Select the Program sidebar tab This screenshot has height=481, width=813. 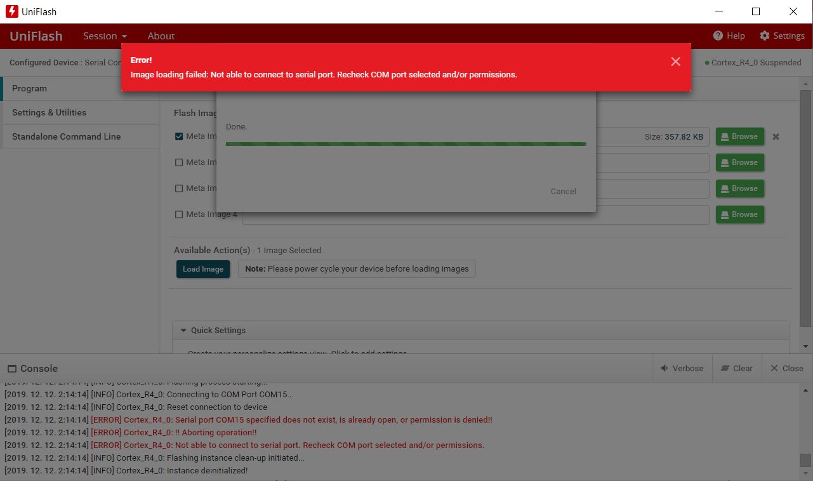(79, 89)
